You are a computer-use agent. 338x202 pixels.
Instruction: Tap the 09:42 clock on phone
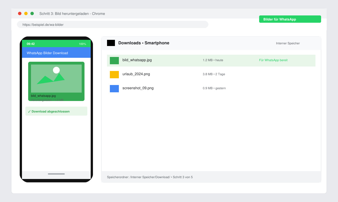coord(31,44)
